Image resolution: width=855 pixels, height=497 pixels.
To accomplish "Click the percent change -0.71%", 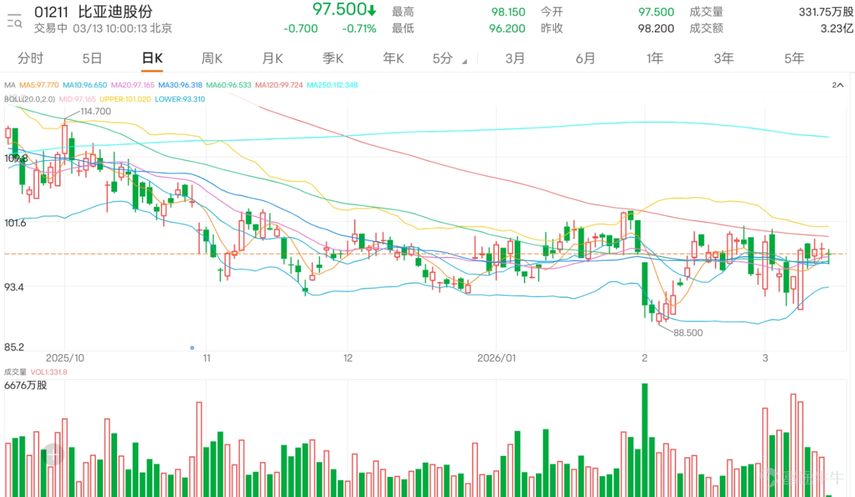I will tap(359, 28).
